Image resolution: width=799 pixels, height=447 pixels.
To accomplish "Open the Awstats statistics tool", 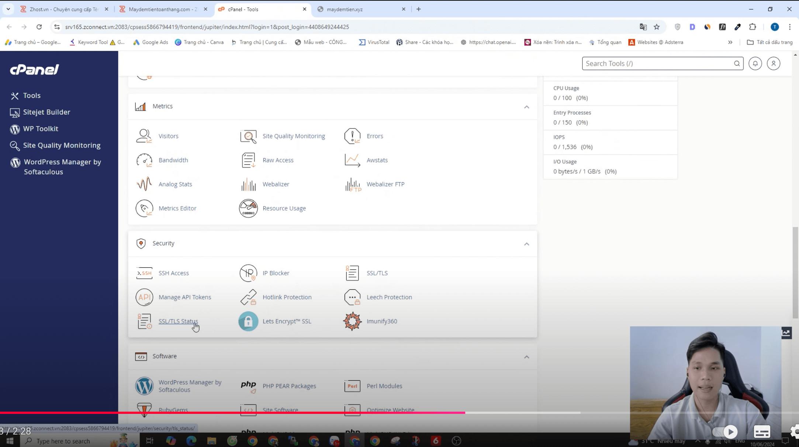I will click(377, 160).
